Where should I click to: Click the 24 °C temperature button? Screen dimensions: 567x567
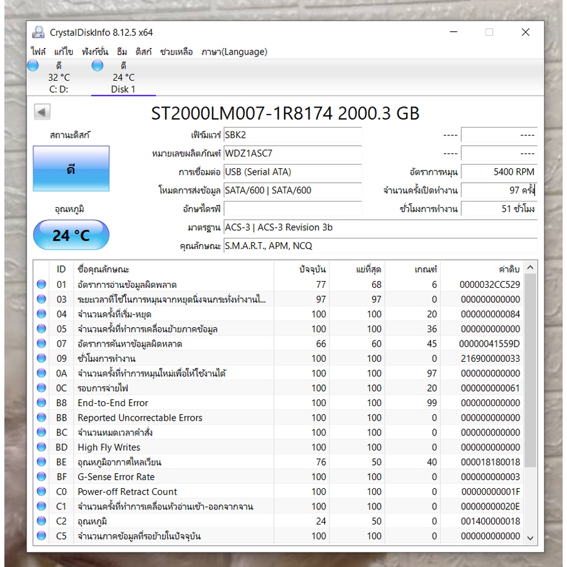pos(71,235)
